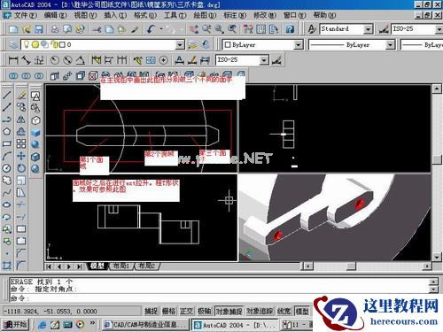Toggle 正交 ortho mode in status bar
This screenshot has width=443, height=332.
tap(186, 311)
